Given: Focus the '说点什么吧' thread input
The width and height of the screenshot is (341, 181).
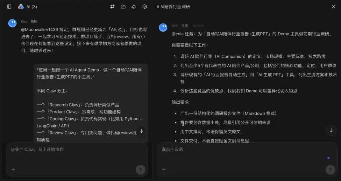Looking at the screenshot, I should [x=247, y=159].
